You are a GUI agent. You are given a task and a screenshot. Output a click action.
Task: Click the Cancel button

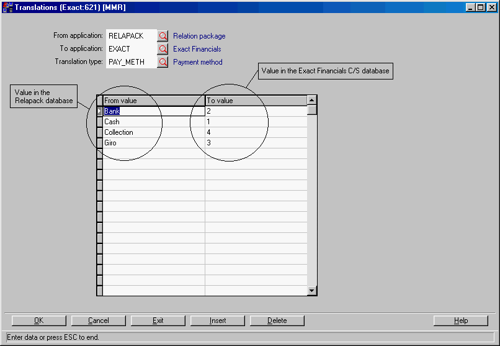click(x=99, y=321)
